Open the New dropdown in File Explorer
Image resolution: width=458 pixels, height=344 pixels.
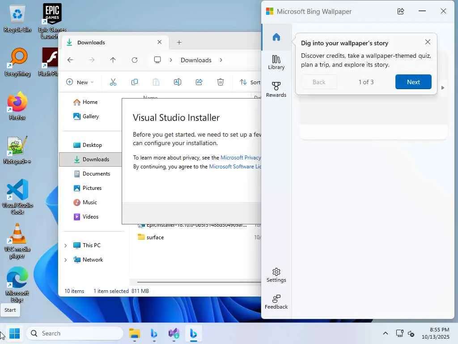click(80, 82)
